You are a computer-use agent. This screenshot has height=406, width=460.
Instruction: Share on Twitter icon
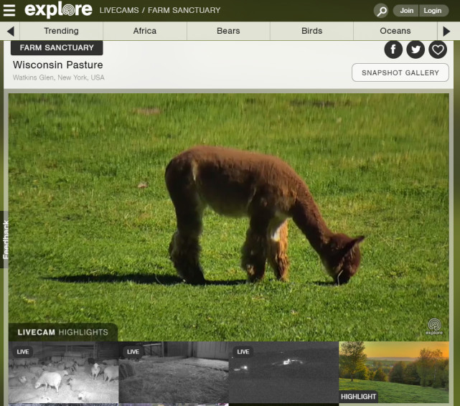tap(416, 49)
